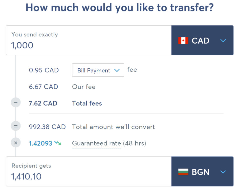
Task: Click the Guaranteed rate link
Action: [x=96, y=143]
